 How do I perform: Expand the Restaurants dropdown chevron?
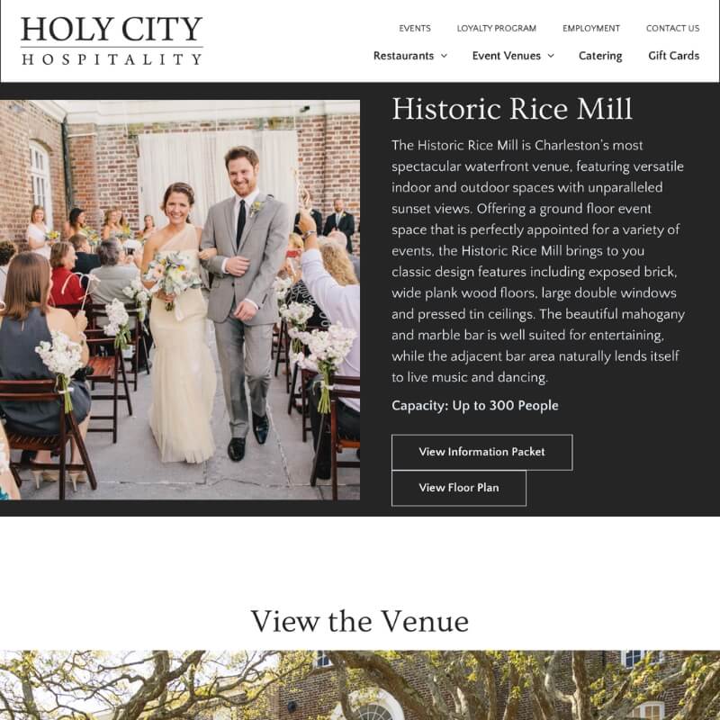(444, 56)
